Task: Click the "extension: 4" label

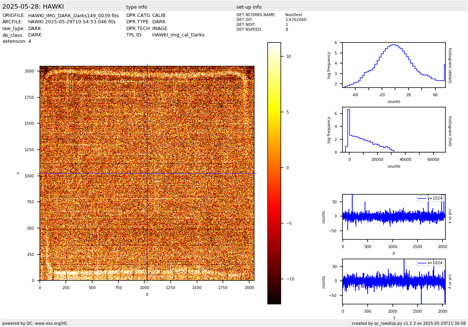Action: coord(17,41)
